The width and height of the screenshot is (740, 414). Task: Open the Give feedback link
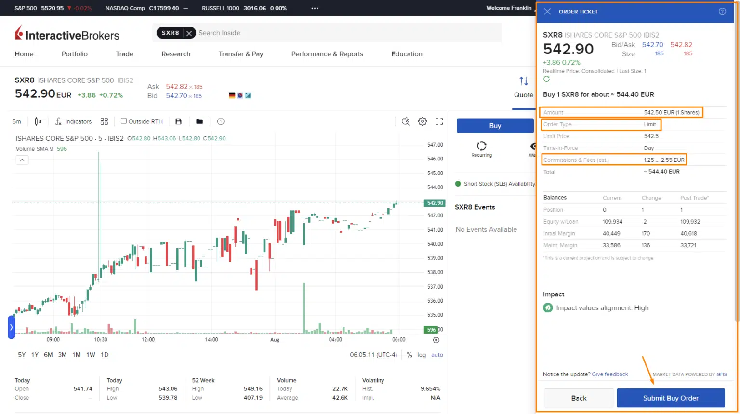(x=609, y=374)
